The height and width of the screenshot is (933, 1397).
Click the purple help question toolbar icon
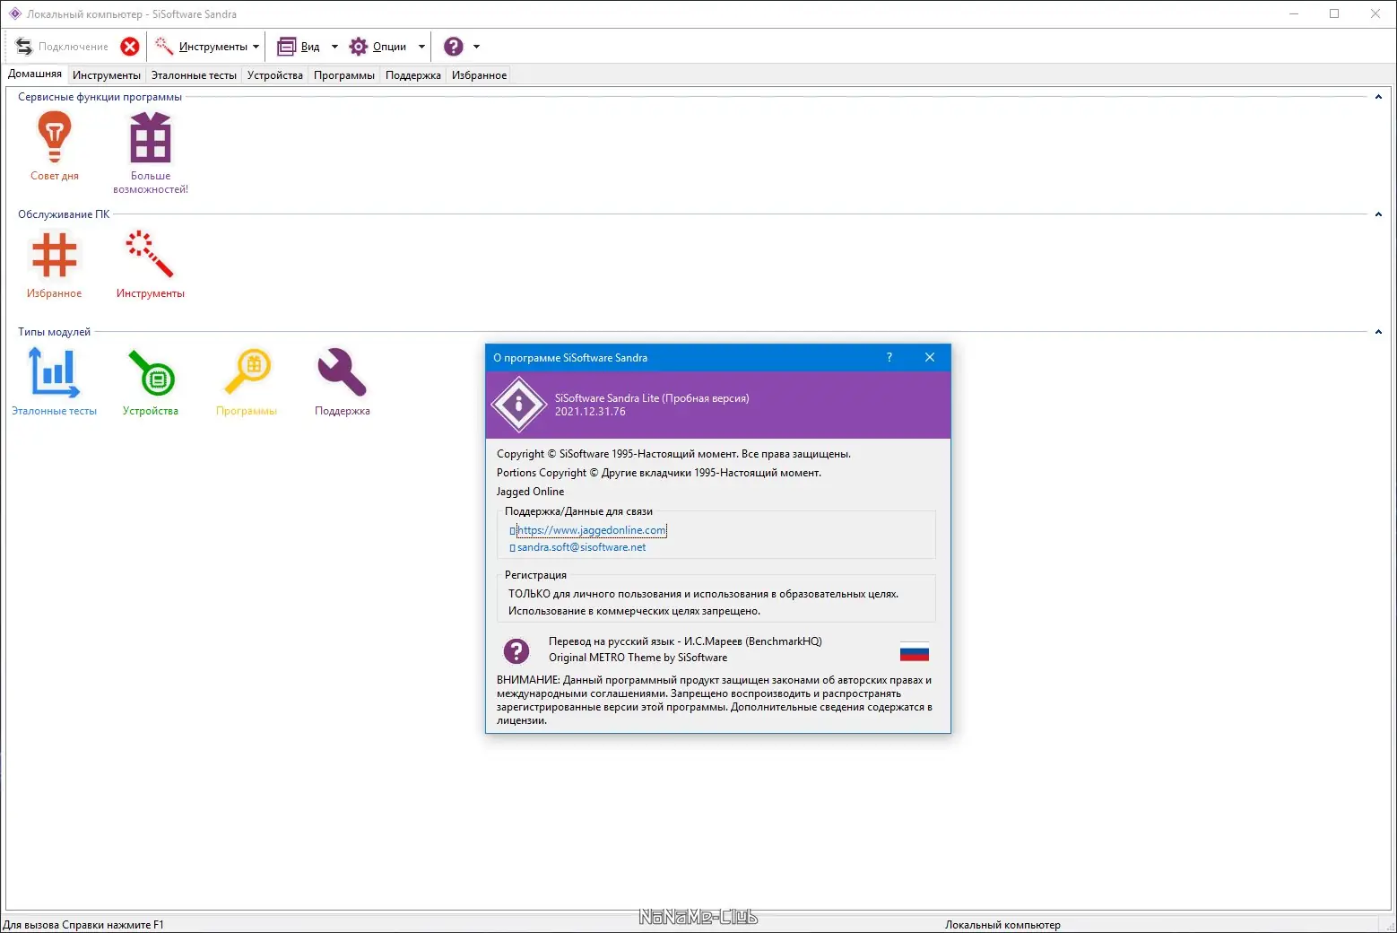(454, 47)
